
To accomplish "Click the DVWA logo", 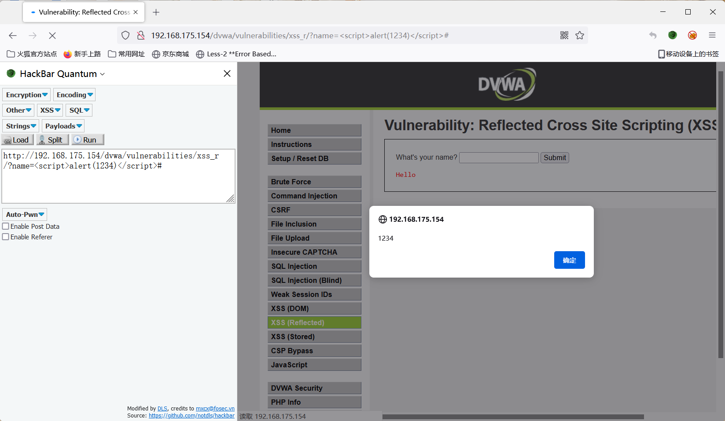I will (x=507, y=84).
